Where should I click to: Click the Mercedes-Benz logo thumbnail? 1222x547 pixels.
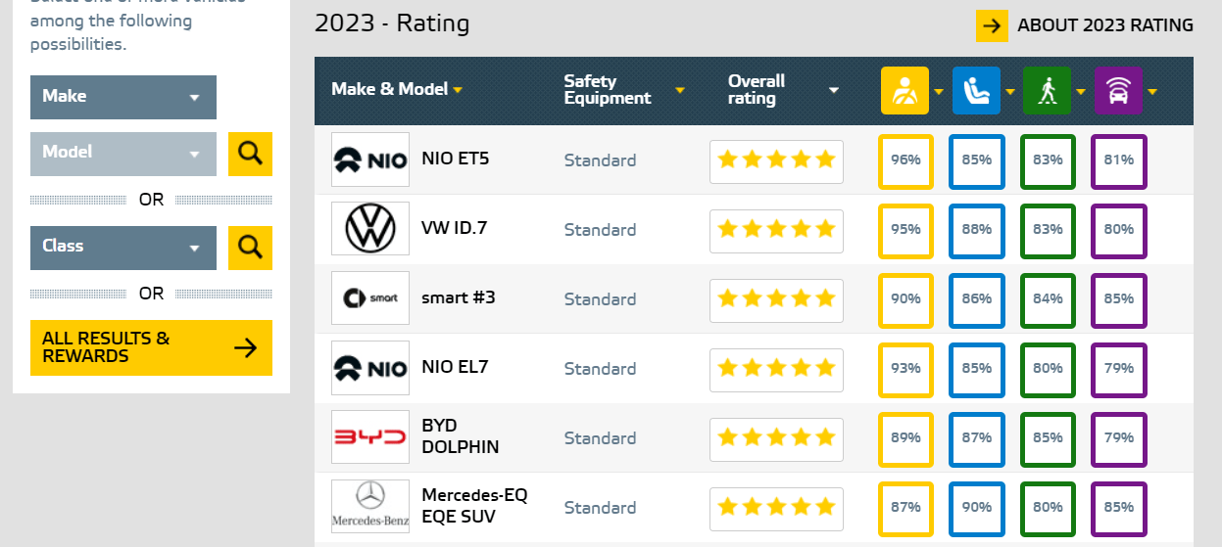tap(370, 507)
